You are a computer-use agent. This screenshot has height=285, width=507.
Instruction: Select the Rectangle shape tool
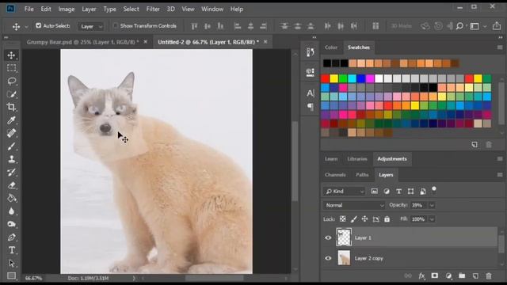pos(11,275)
